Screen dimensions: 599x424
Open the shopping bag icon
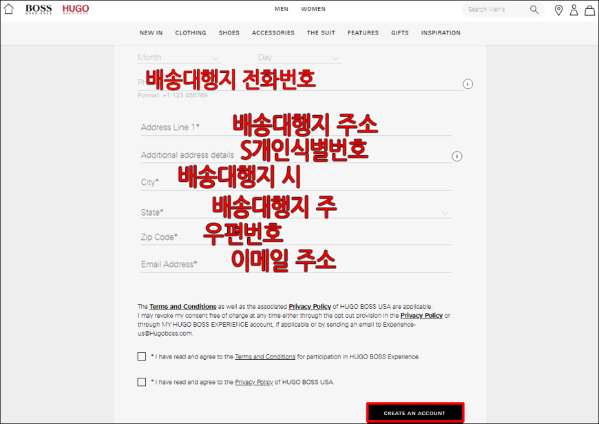pyautogui.click(x=590, y=10)
